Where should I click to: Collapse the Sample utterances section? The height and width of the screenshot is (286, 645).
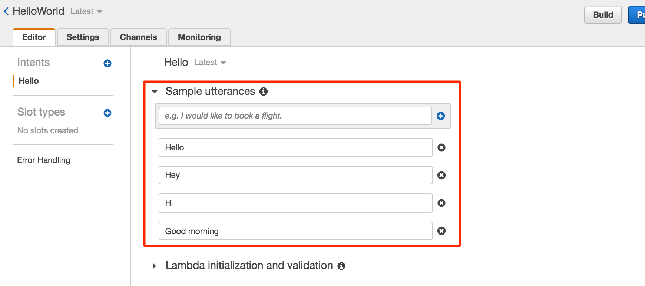click(155, 92)
